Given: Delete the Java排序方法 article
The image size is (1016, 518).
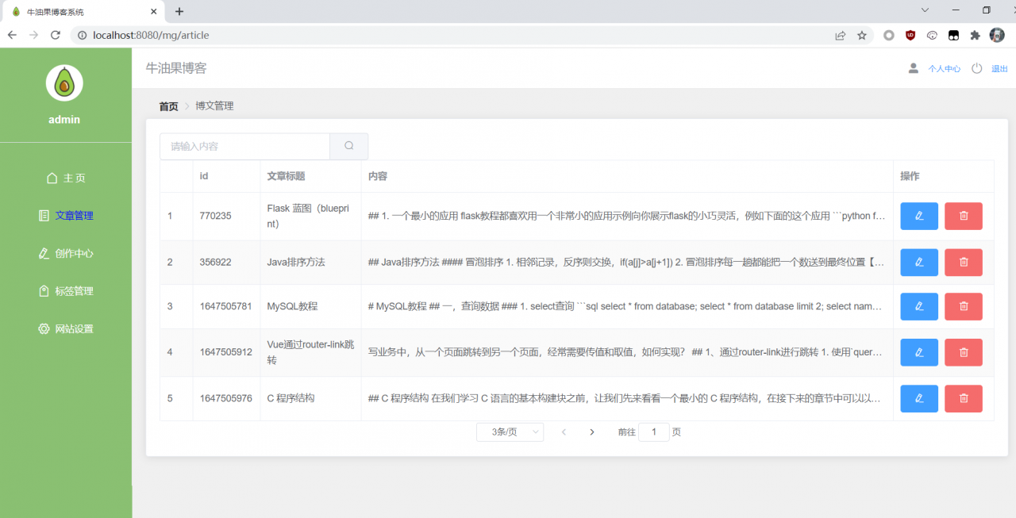Looking at the screenshot, I should 964,262.
